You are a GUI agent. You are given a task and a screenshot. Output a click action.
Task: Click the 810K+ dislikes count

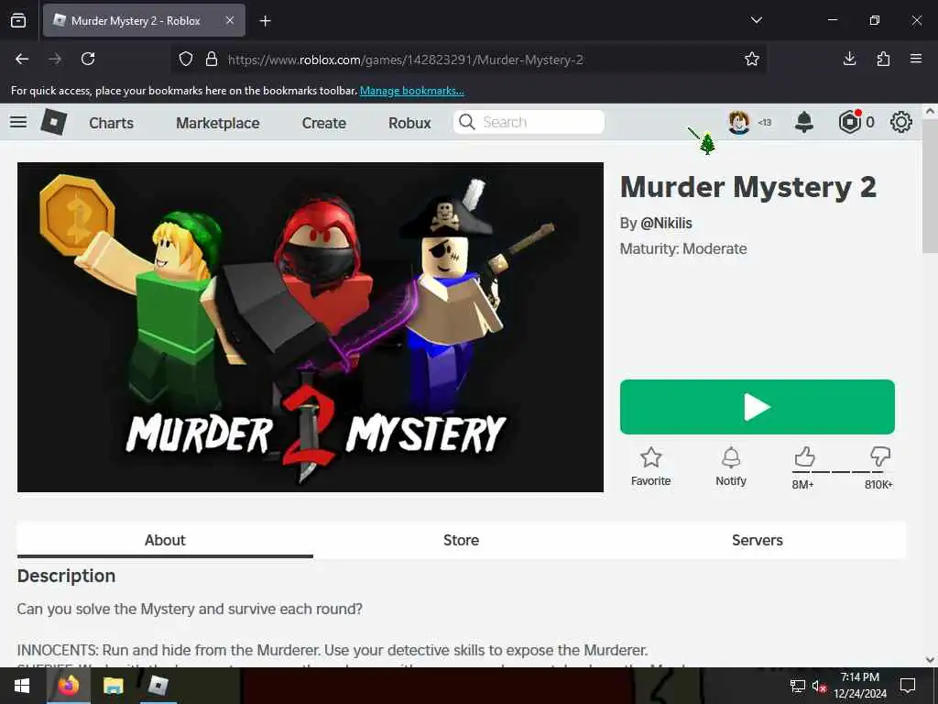click(x=878, y=485)
